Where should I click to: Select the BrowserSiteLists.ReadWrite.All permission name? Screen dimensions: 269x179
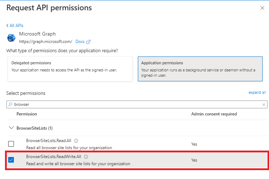[54, 157]
